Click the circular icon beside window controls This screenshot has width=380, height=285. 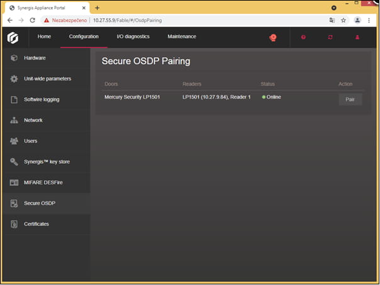(x=333, y=8)
